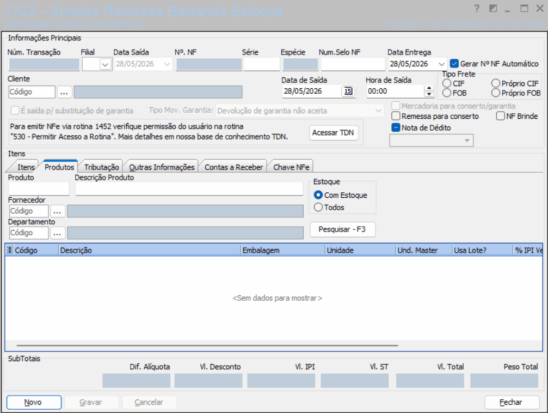Click the grid column chooser icon beside Código

click(9, 250)
